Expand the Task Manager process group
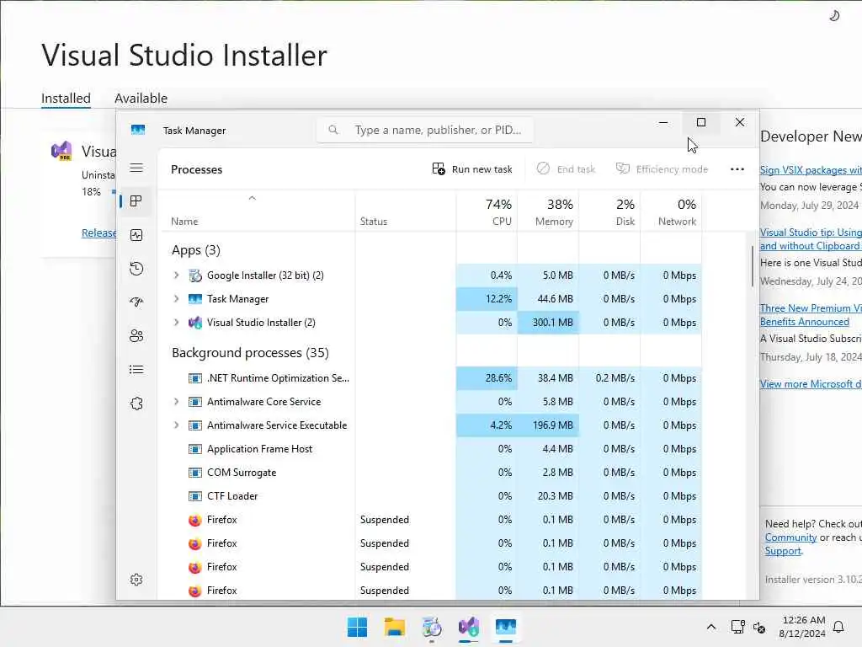 point(177,299)
